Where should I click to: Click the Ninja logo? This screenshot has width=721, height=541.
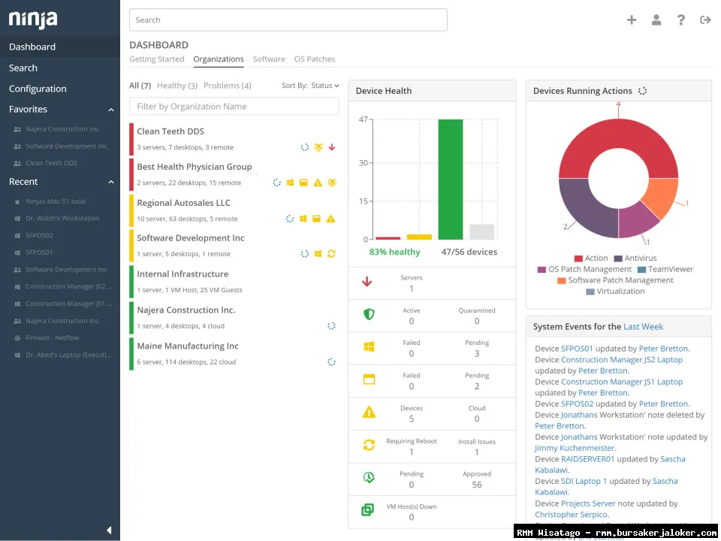click(33, 20)
